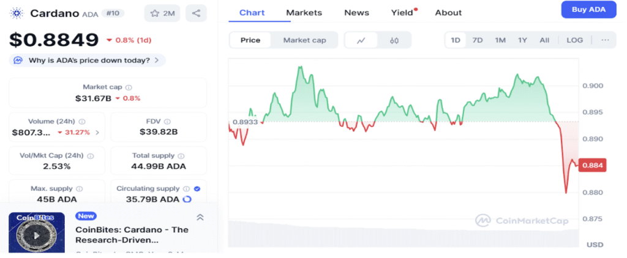627x258 pixels.
Task: Open CoinBites: Cardano article title
Action: click(132, 235)
